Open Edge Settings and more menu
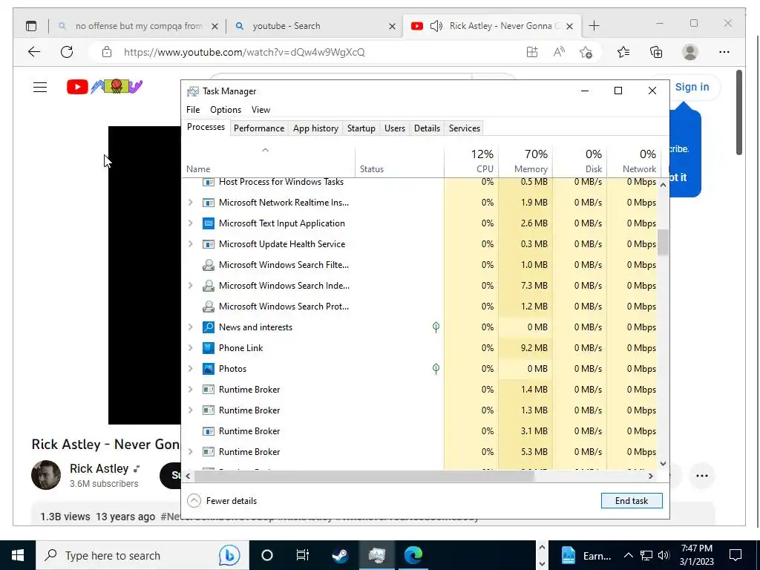The width and height of the screenshot is (760, 570). coord(724,52)
